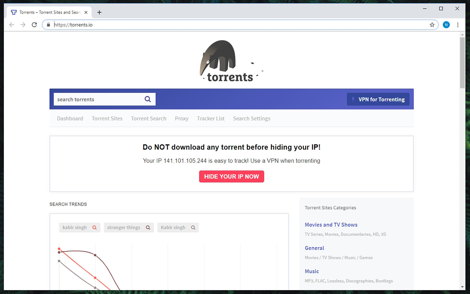Reload the torrents.io page

34,25
